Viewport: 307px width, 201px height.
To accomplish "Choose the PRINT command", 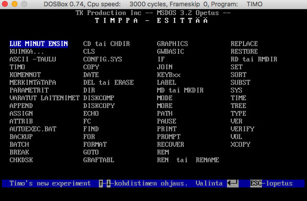I will 167,129.
